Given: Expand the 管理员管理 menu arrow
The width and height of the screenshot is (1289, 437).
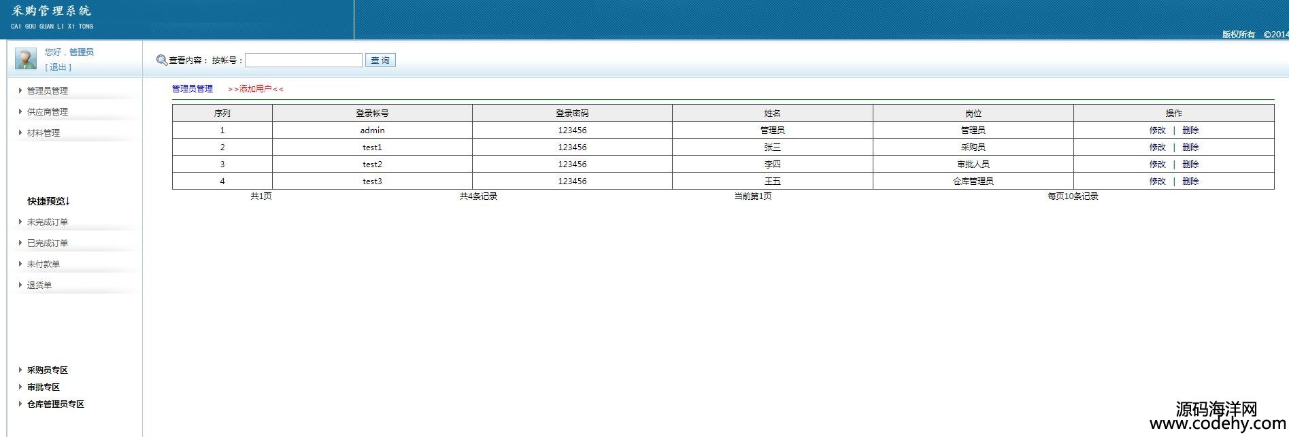Looking at the screenshot, I should pos(20,90).
